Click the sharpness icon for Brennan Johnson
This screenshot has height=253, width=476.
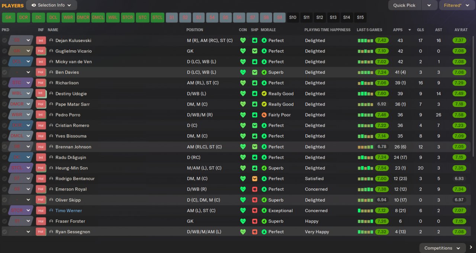coord(255,147)
